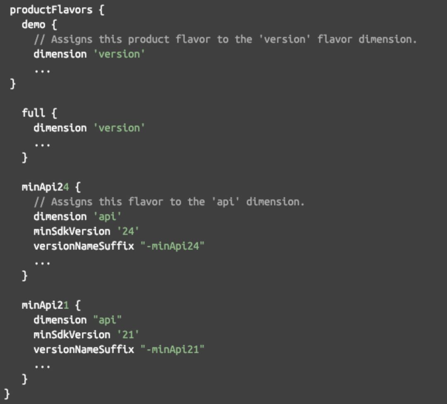
Task: Click the final closing brace on last line
Action: click(x=7, y=393)
